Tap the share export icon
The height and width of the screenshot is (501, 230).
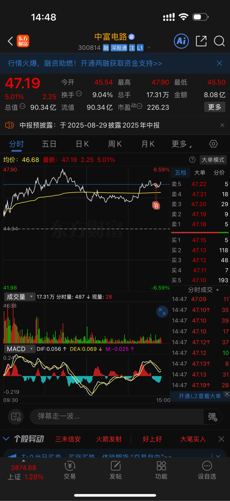[201, 41]
